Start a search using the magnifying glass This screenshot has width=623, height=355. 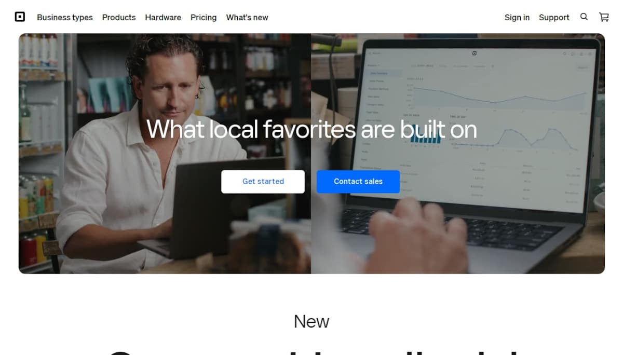click(x=584, y=17)
